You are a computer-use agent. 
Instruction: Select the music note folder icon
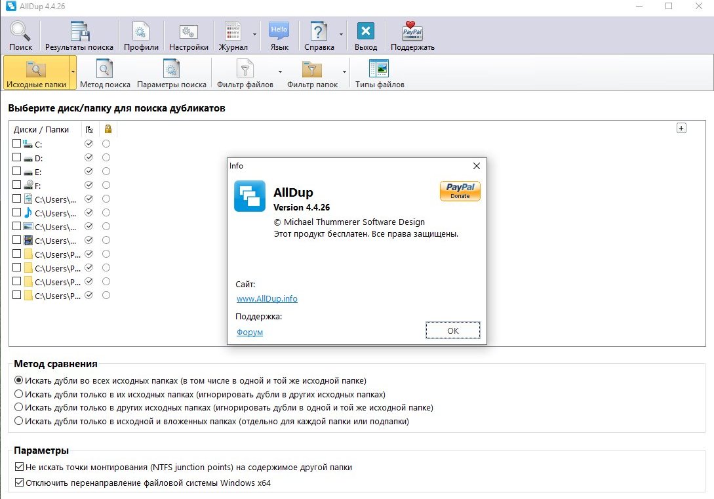[x=28, y=212]
